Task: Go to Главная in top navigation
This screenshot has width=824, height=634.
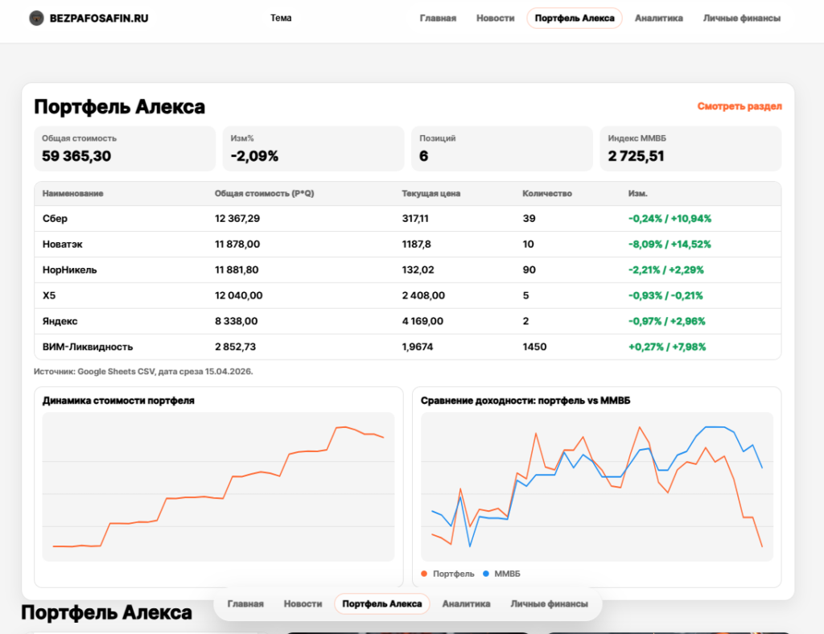Action: (x=438, y=19)
